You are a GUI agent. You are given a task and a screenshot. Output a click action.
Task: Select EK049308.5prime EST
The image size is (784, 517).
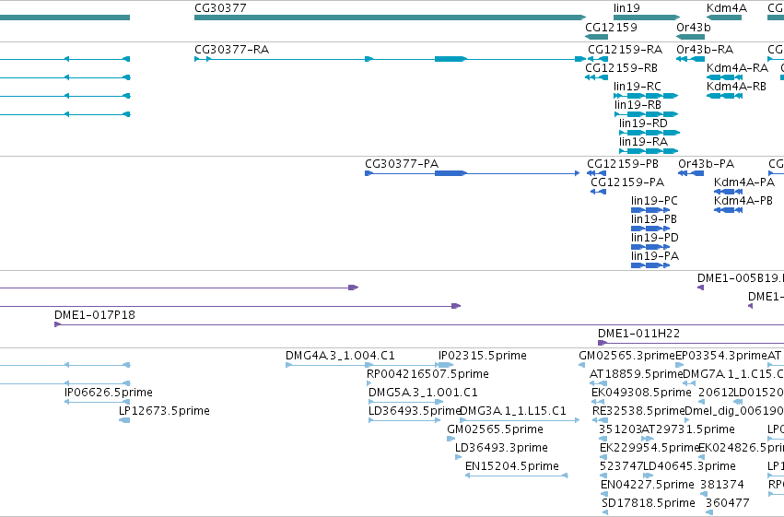click(599, 402)
